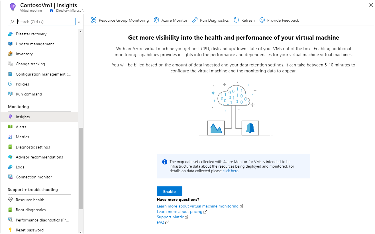Click the Alerts icon

click(10, 127)
